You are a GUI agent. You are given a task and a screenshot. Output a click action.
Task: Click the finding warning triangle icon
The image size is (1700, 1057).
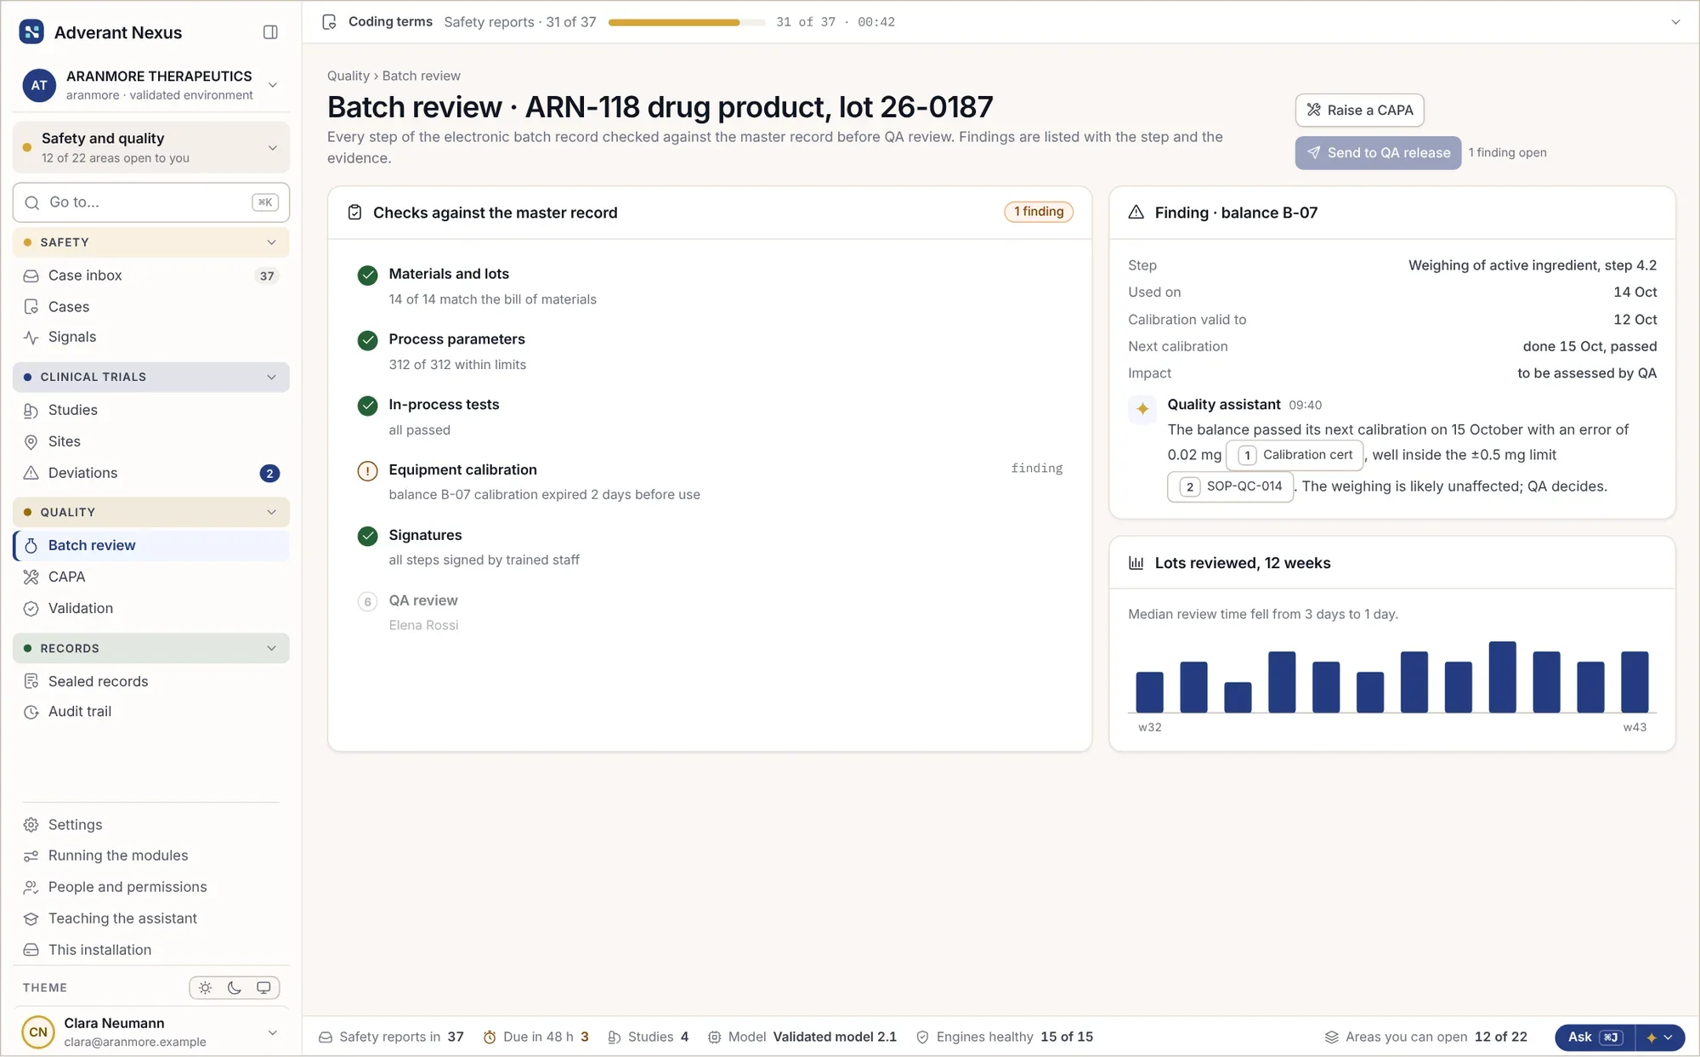1136,213
